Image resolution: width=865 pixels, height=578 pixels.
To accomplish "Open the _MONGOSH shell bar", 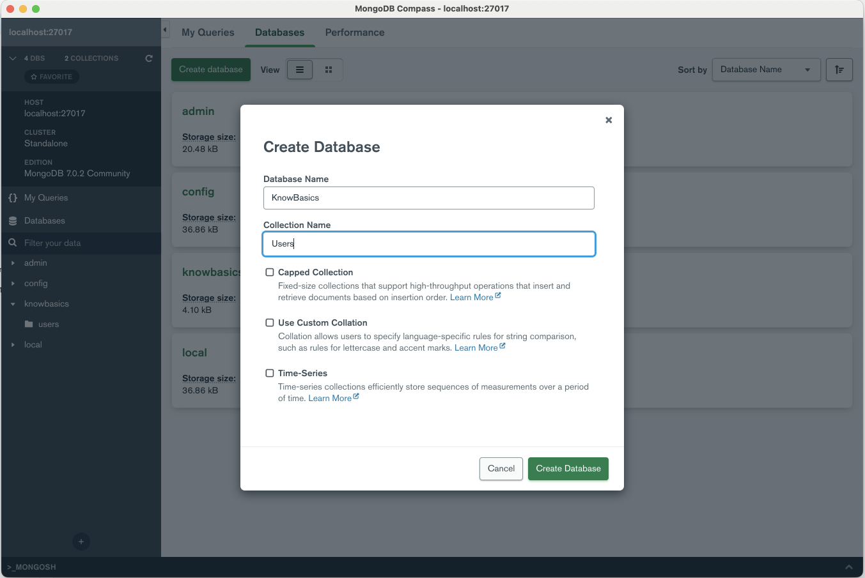I will [x=432, y=567].
